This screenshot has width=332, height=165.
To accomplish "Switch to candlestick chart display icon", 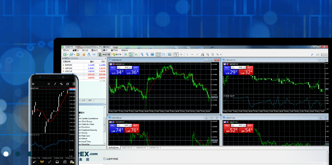I will tap(131, 55).
